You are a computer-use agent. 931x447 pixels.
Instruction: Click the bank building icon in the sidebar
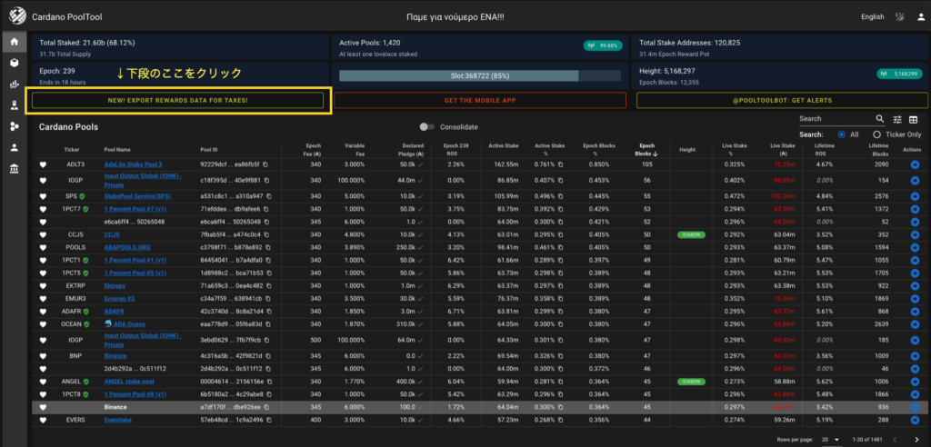tap(14, 169)
